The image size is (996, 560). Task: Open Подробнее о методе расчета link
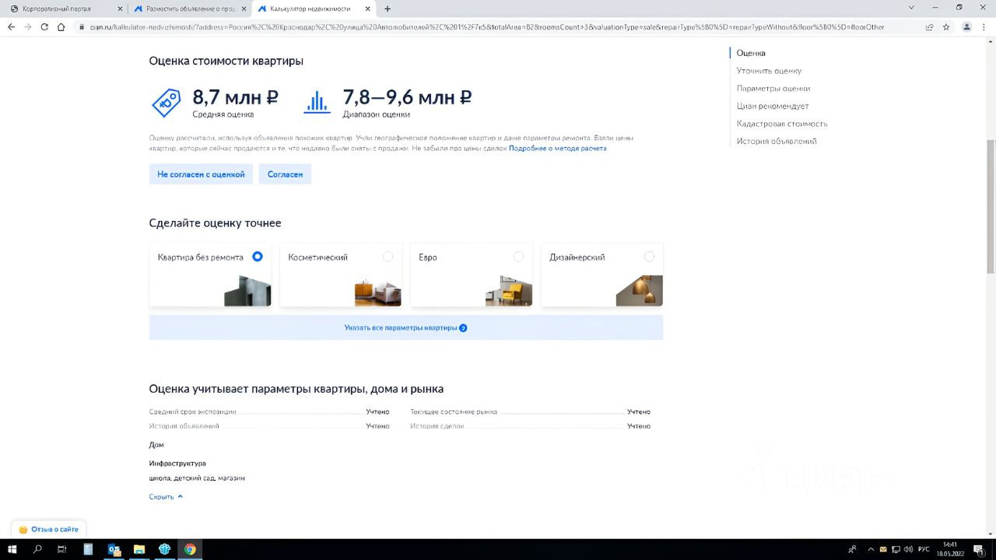click(558, 148)
